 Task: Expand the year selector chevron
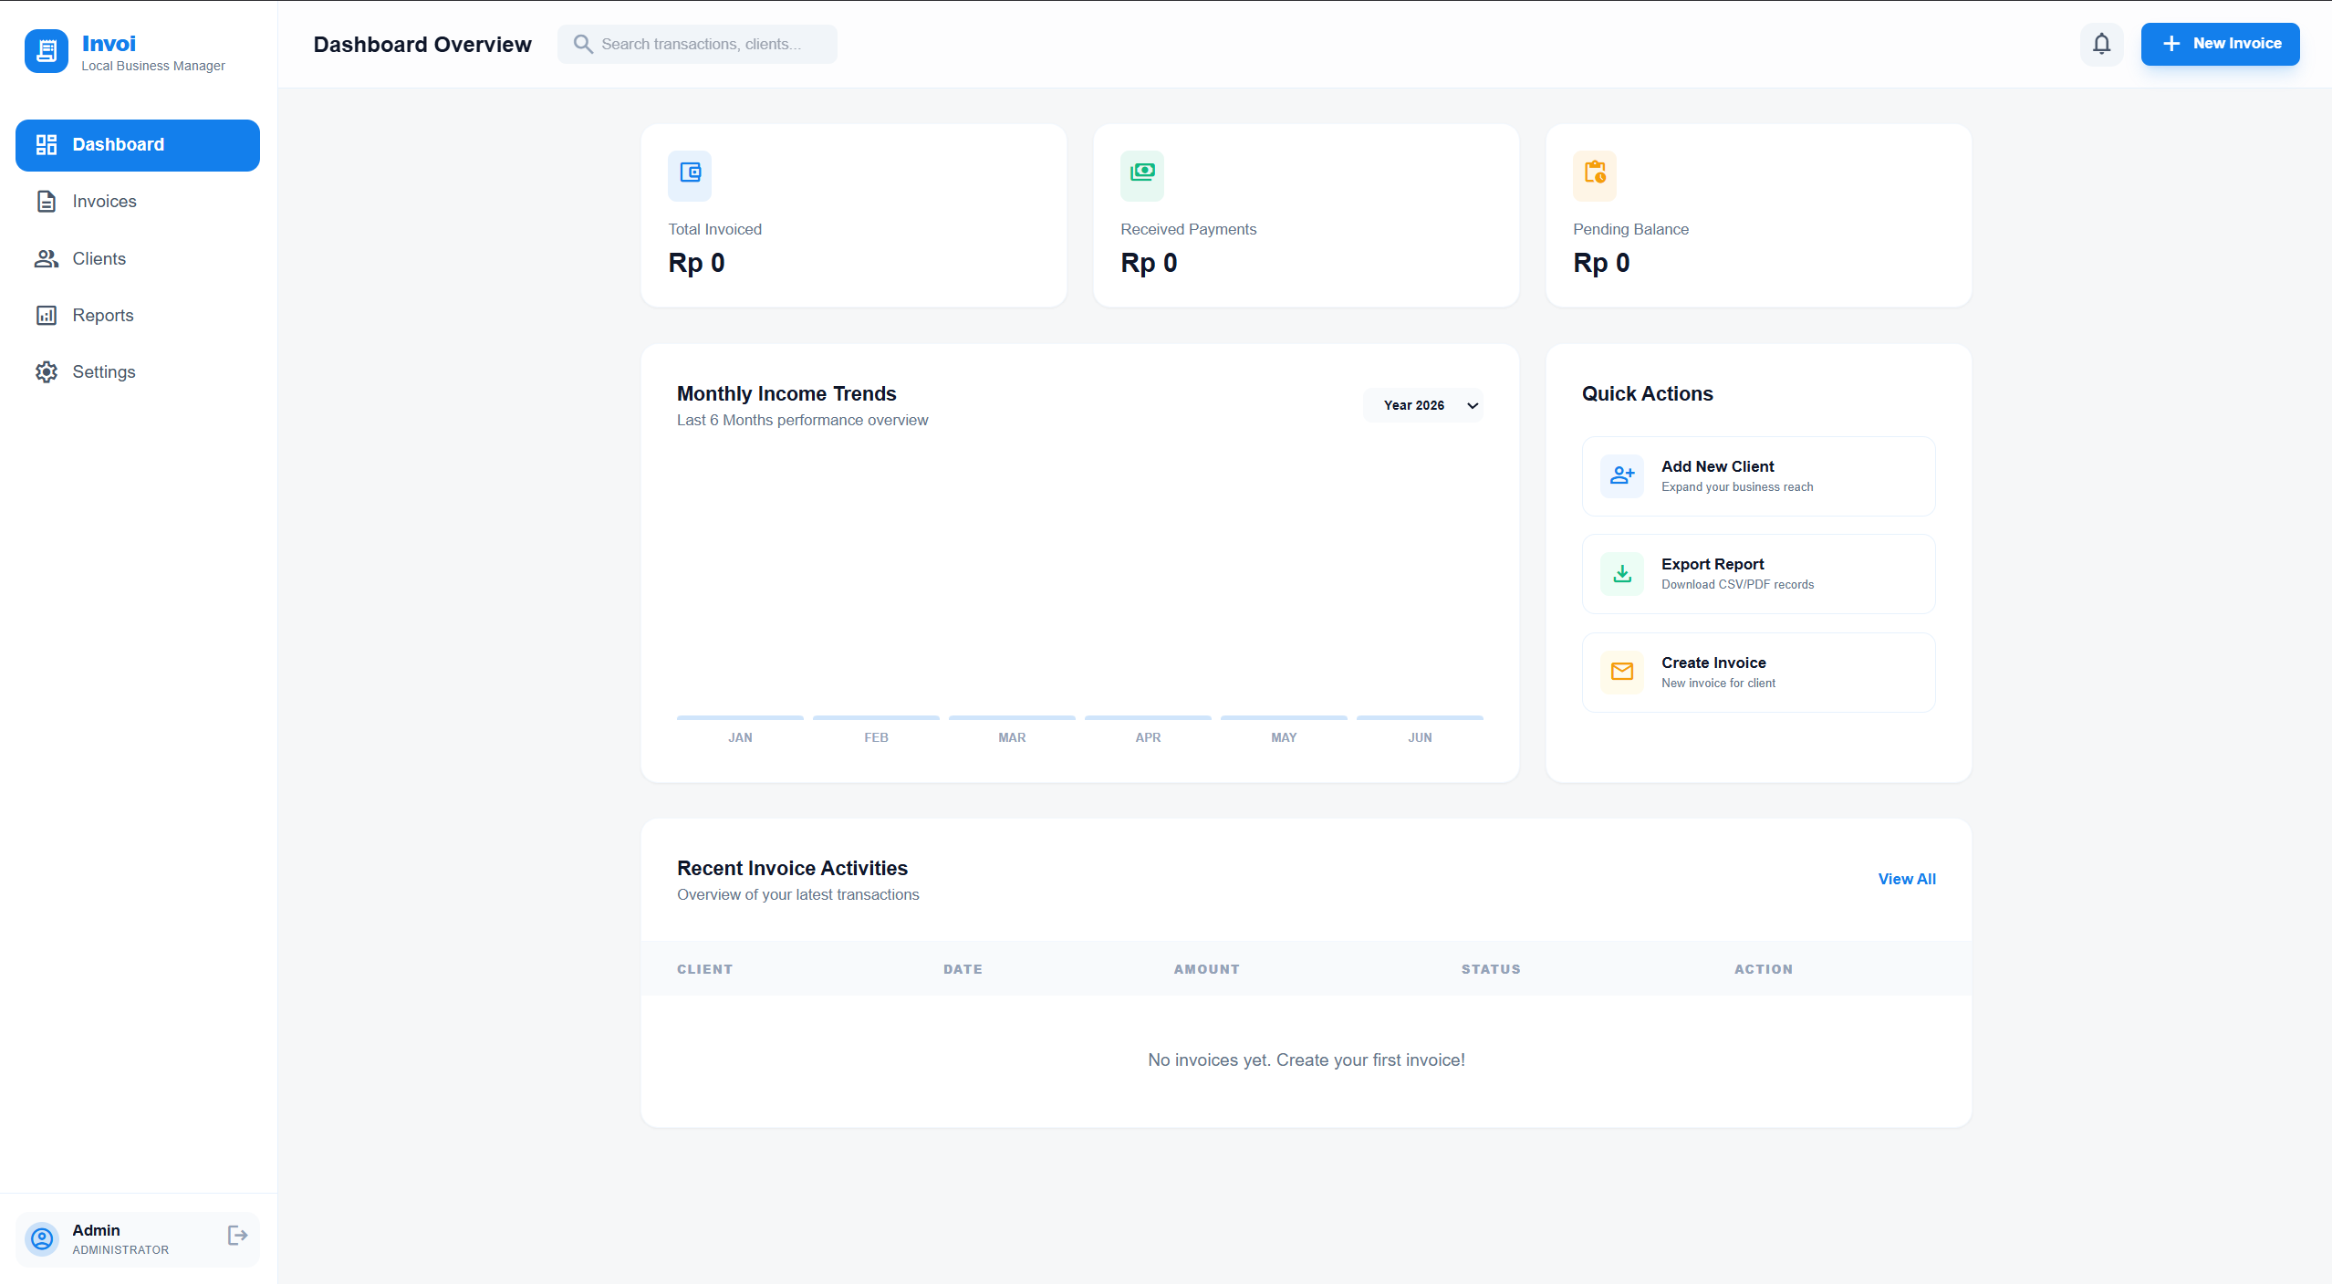tap(1471, 405)
